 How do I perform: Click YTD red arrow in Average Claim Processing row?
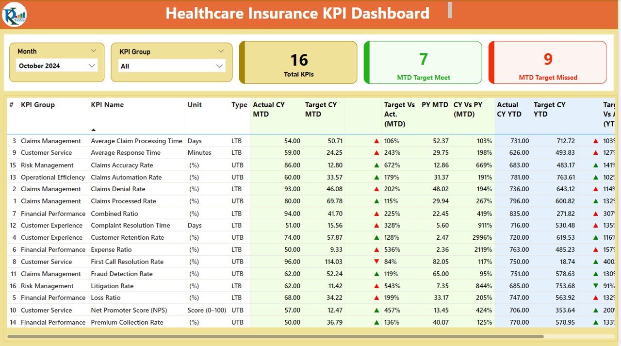596,141
